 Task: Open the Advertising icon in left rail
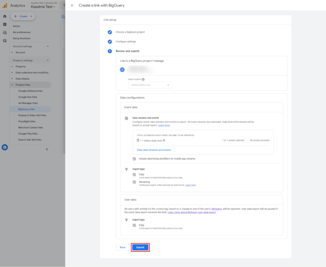click(5, 41)
